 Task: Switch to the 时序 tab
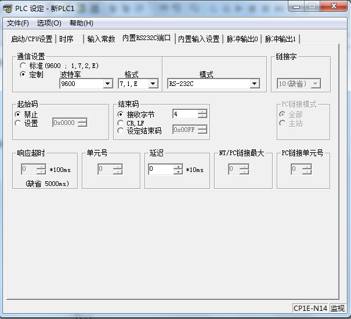[67, 39]
